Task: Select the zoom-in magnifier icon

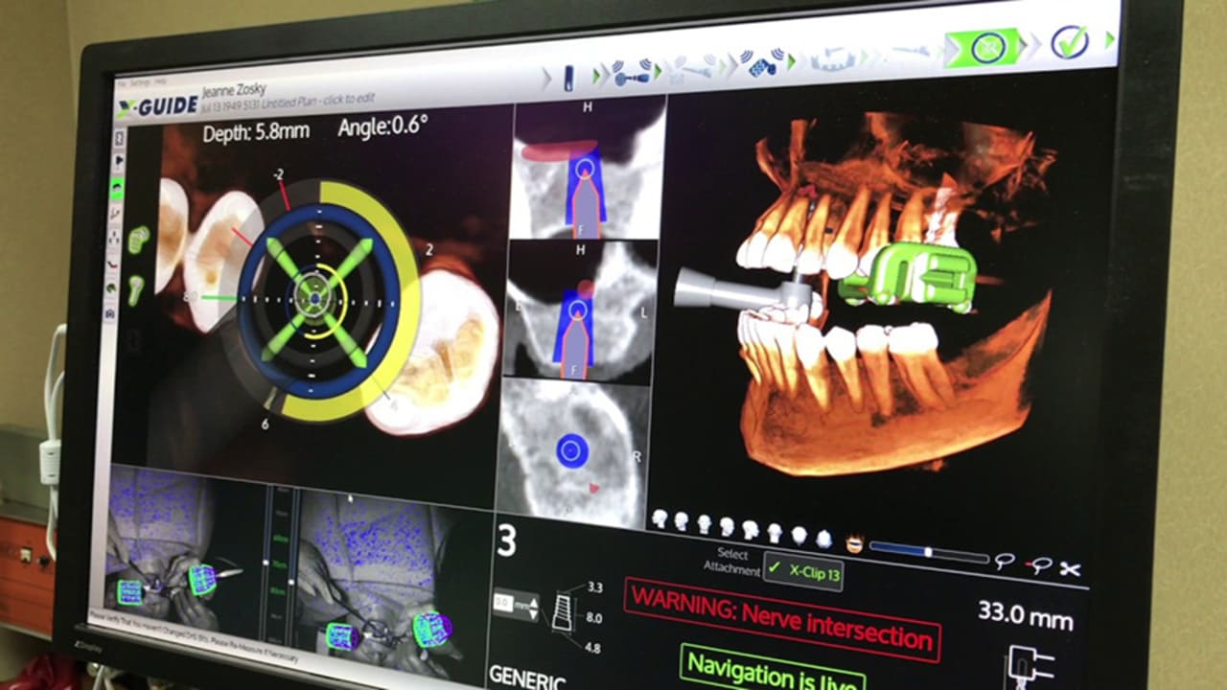Action: (1003, 562)
